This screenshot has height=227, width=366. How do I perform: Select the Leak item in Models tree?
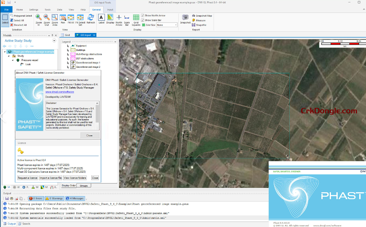(x=28, y=64)
